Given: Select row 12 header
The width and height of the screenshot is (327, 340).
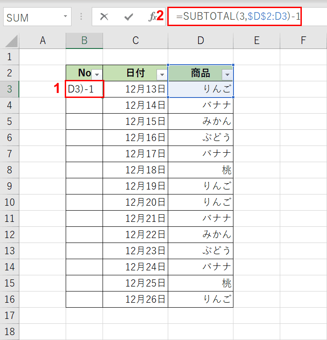Looking at the screenshot, I should 9,234.
